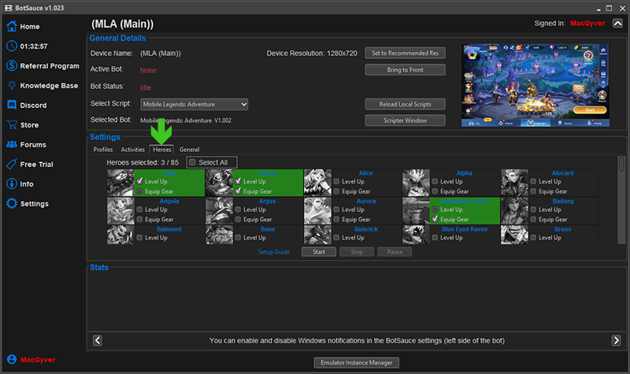
Task: Open the Scripter Window
Action: pyautogui.click(x=405, y=120)
